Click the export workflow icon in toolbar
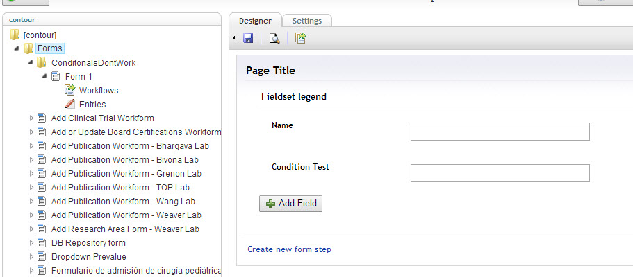This screenshot has width=633, height=277. point(300,39)
